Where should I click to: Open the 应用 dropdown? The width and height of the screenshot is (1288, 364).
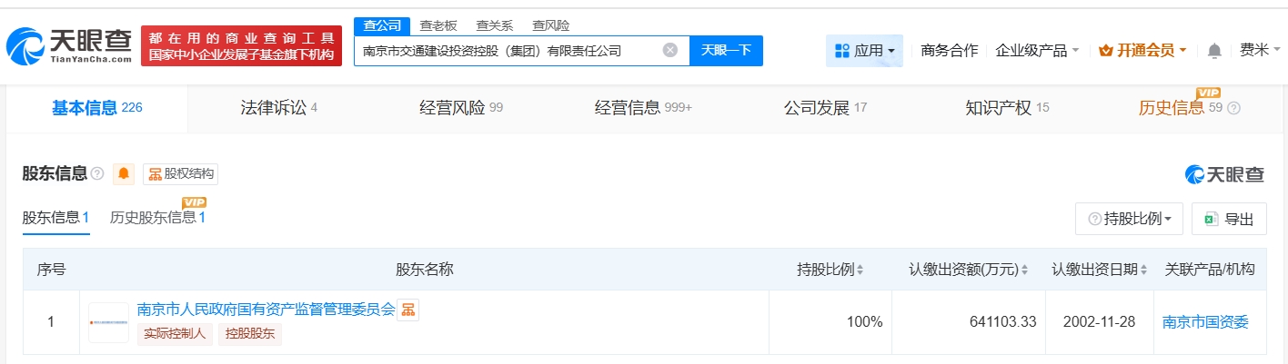coord(864,51)
